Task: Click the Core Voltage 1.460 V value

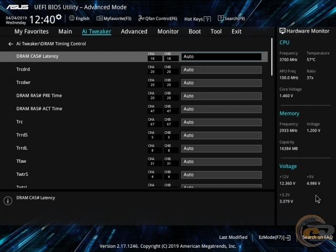Action: [x=286, y=96]
